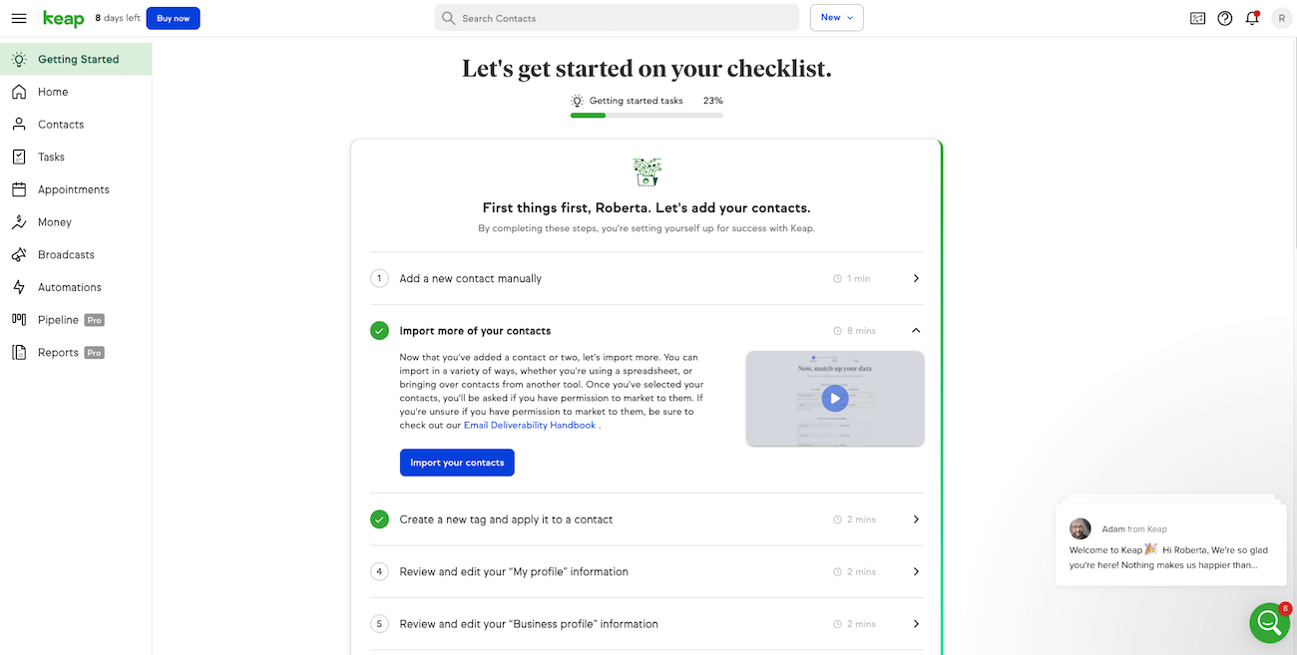Open the hamburger navigation menu
The width and height of the screenshot is (1297, 655).
click(x=19, y=18)
